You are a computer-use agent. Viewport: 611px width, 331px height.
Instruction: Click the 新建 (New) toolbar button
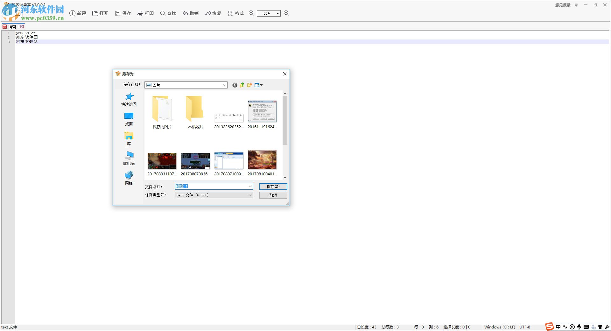tap(78, 13)
